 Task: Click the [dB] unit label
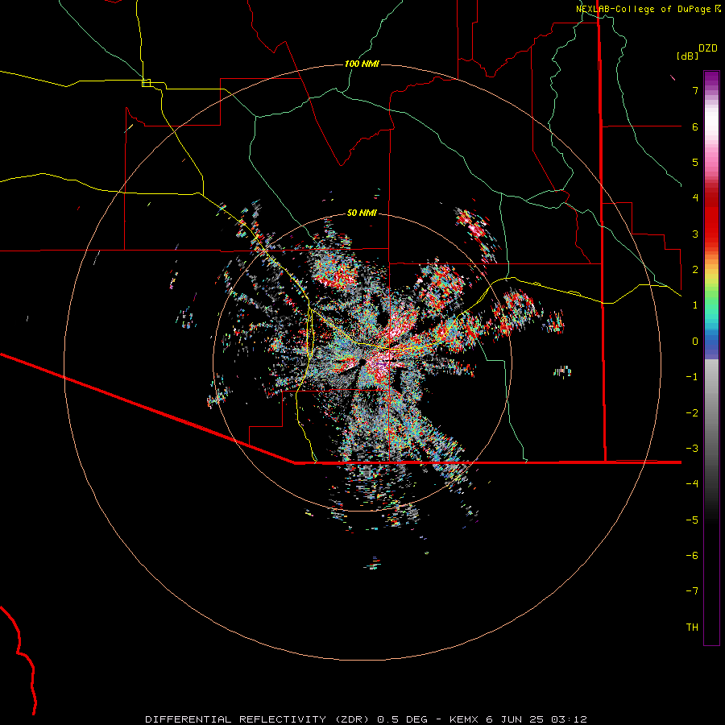pos(688,56)
